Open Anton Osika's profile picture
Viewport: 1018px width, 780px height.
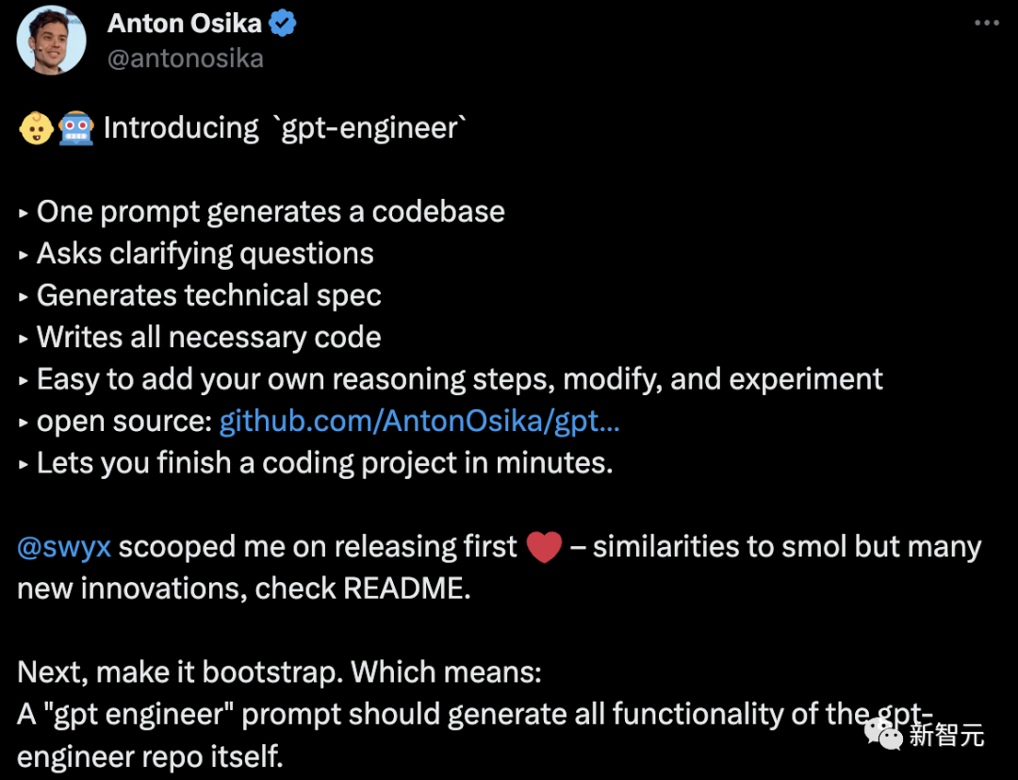point(51,40)
